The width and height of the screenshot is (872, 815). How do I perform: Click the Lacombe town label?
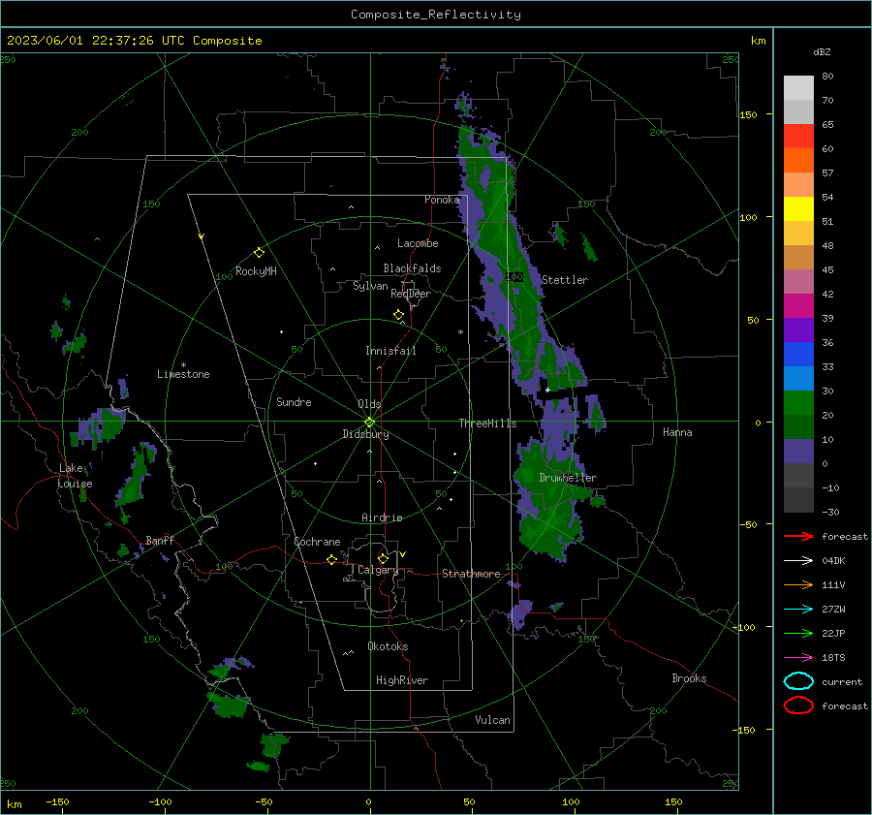pos(418,243)
